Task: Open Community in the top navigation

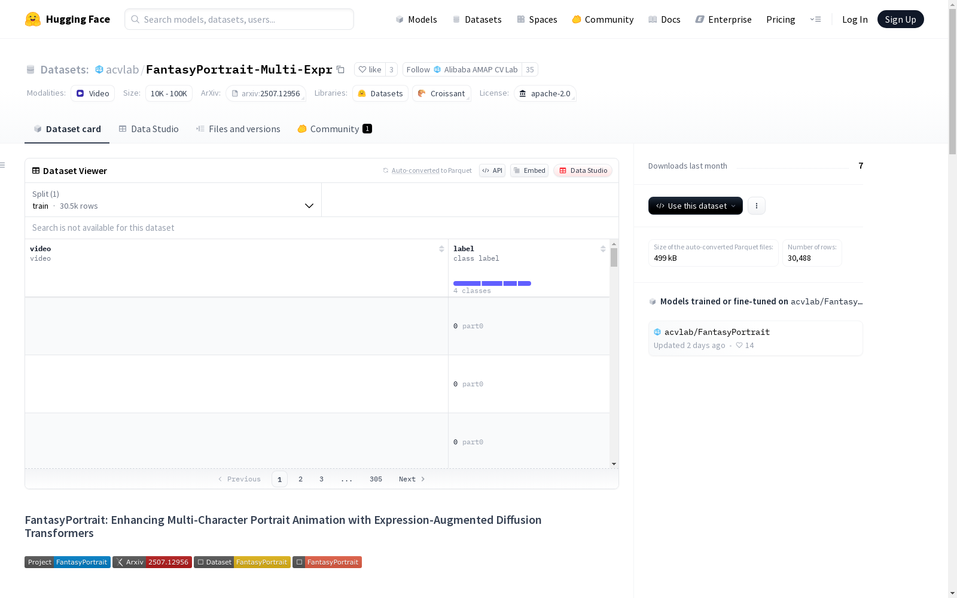Action: [603, 19]
